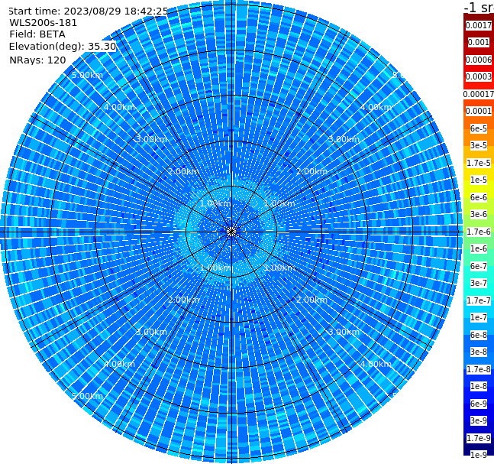The width and height of the screenshot is (494, 464).
Task: Click the upper-left 5.00km range ring label
Action: [87, 75]
